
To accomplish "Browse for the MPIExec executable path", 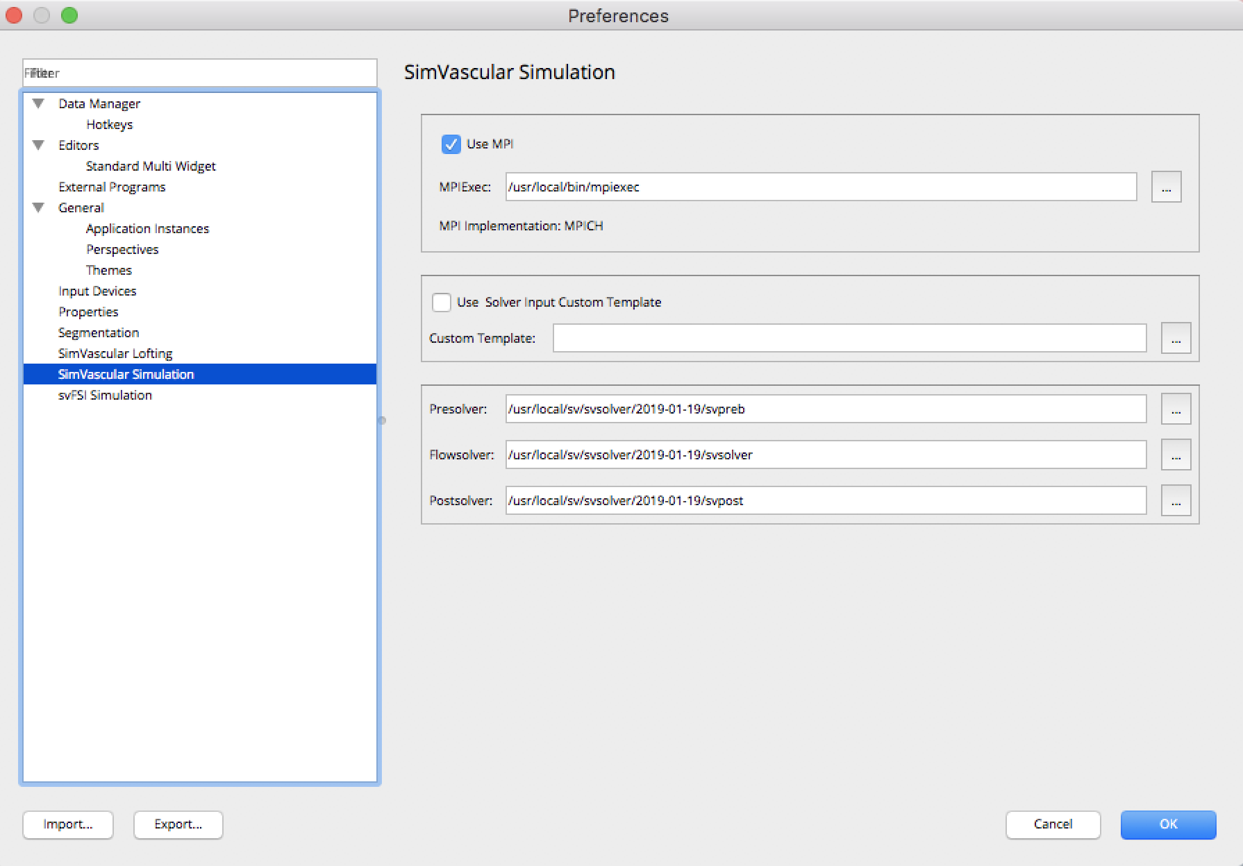I will [x=1166, y=187].
